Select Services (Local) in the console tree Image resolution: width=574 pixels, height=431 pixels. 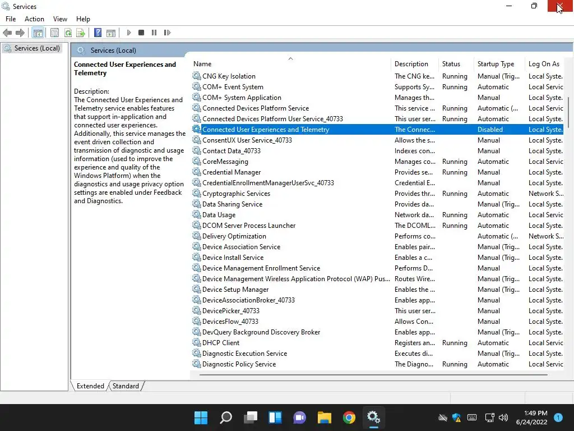click(32, 48)
